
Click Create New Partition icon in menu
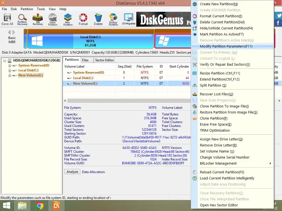pos(195,4)
